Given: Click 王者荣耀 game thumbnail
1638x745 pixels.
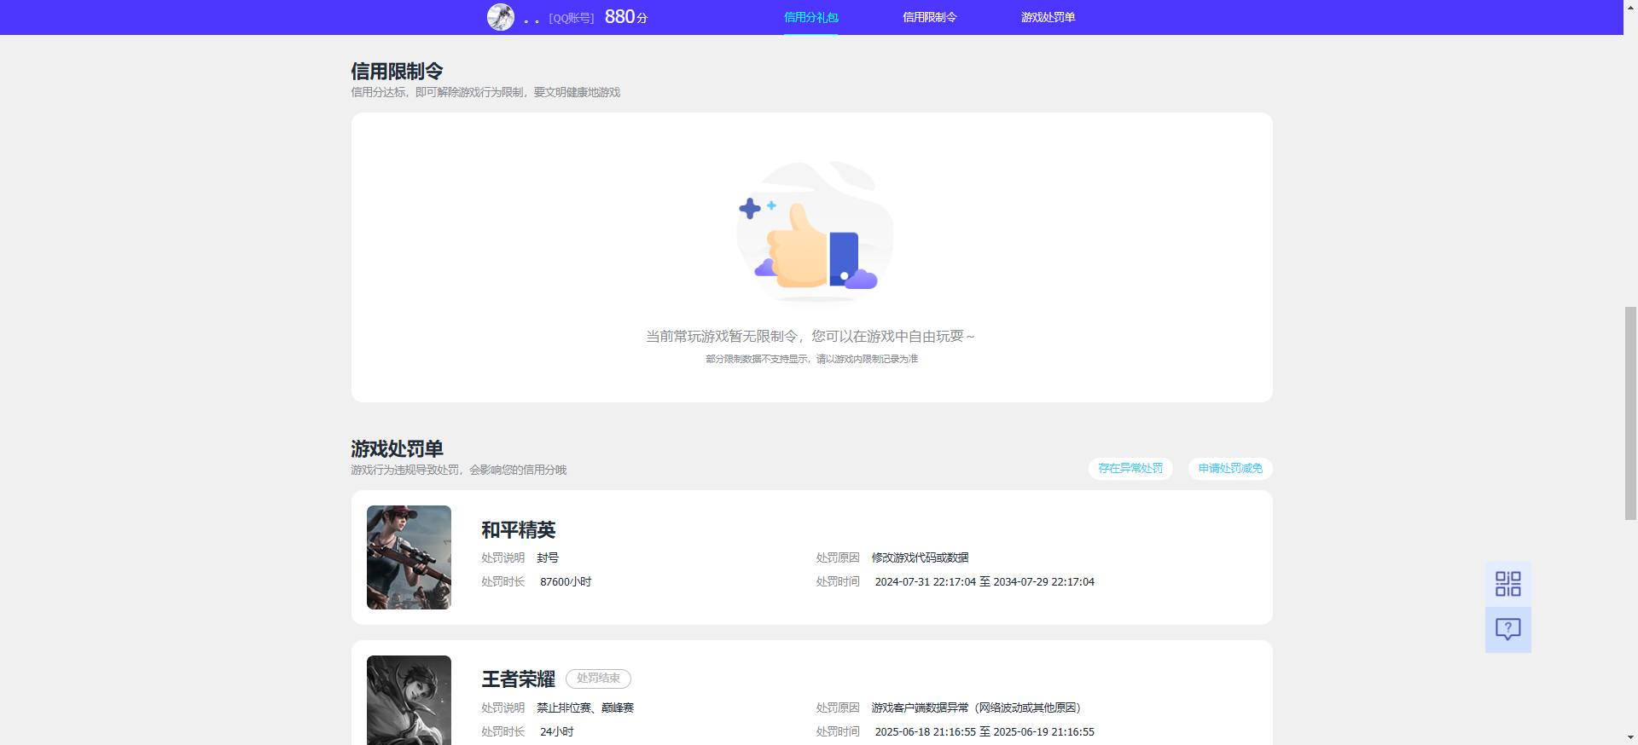Looking at the screenshot, I should 409,700.
